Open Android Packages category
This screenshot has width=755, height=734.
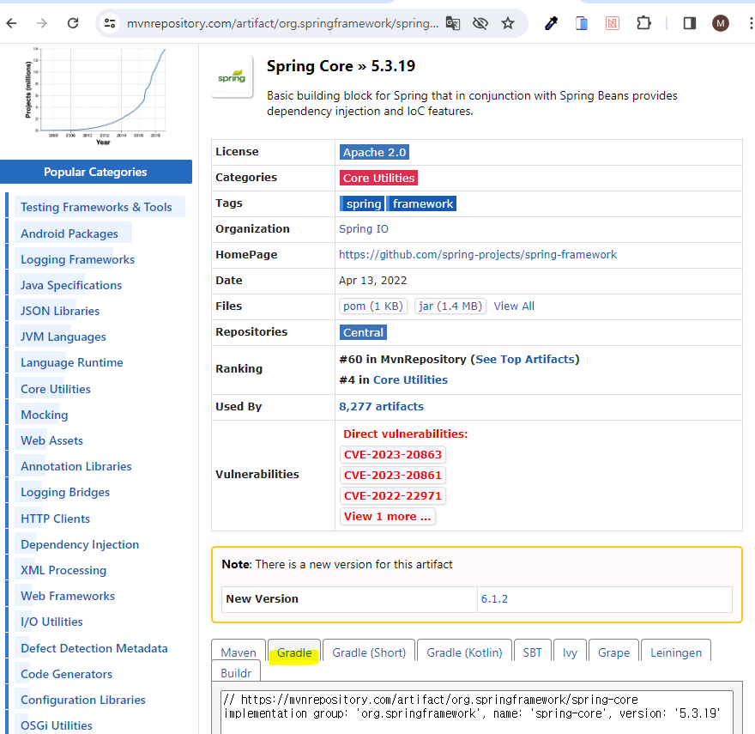coord(69,234)
